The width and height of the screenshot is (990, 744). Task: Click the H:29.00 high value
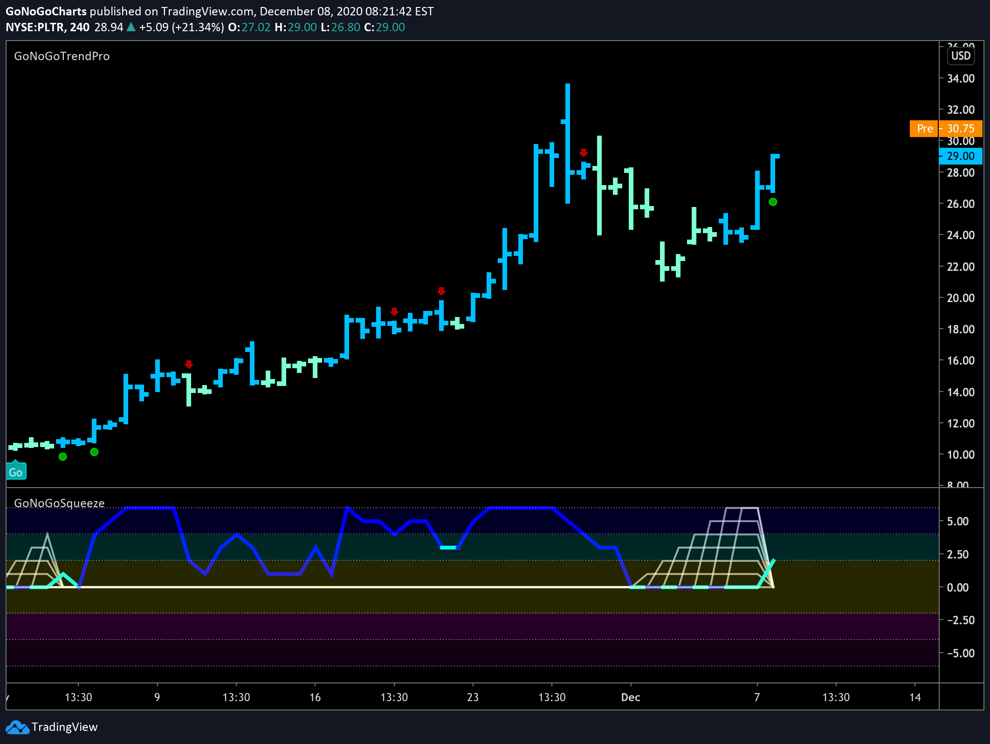tap(296, 27)
